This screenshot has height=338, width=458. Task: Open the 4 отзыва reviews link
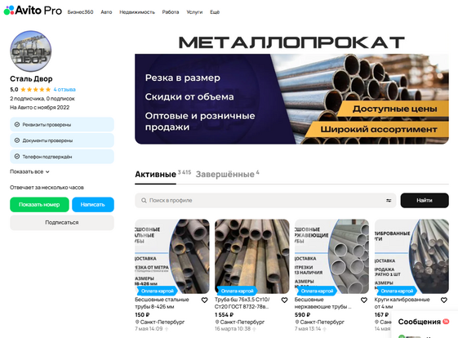click(x=64, y=90)
